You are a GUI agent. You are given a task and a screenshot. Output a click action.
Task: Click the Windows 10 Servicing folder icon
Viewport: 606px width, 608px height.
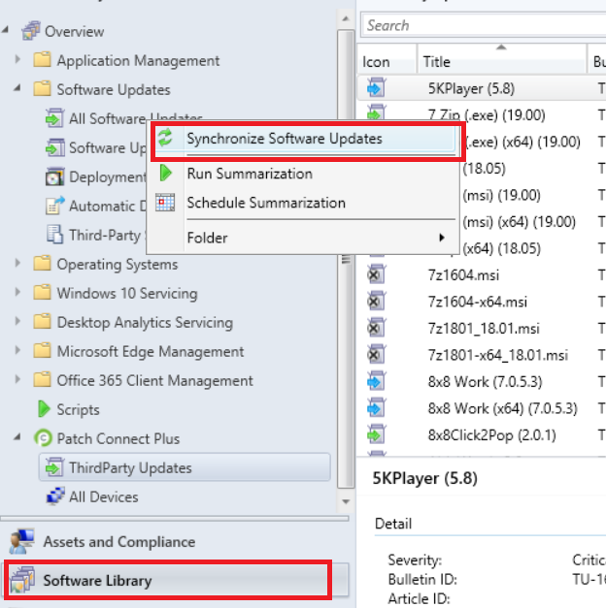tap(42, 293)
